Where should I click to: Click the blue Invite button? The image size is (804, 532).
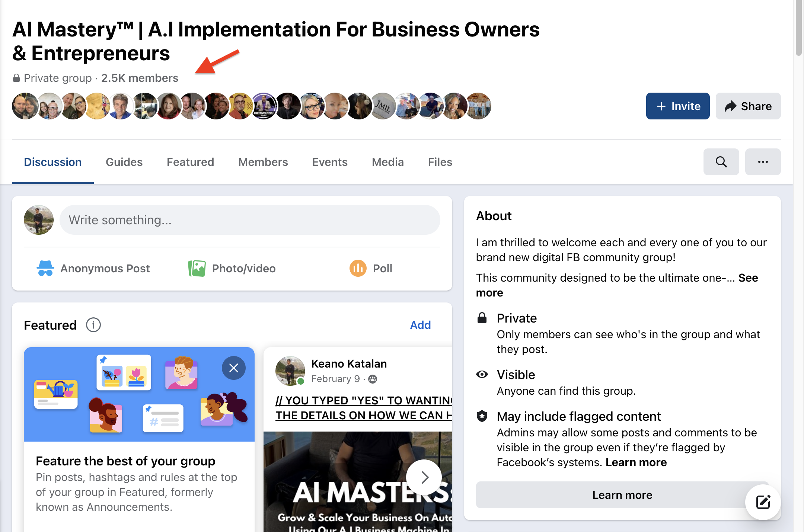coord(678,106)
